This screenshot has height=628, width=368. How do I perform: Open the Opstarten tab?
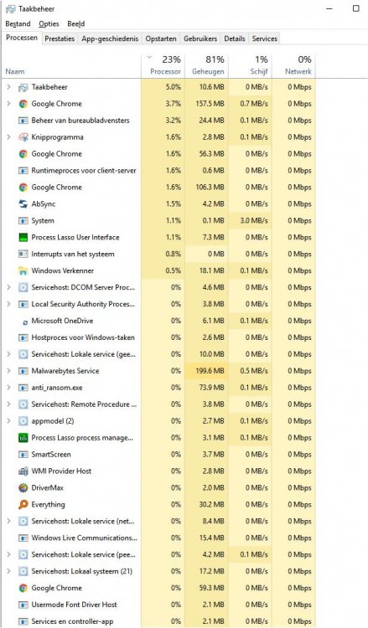[161, 39]
